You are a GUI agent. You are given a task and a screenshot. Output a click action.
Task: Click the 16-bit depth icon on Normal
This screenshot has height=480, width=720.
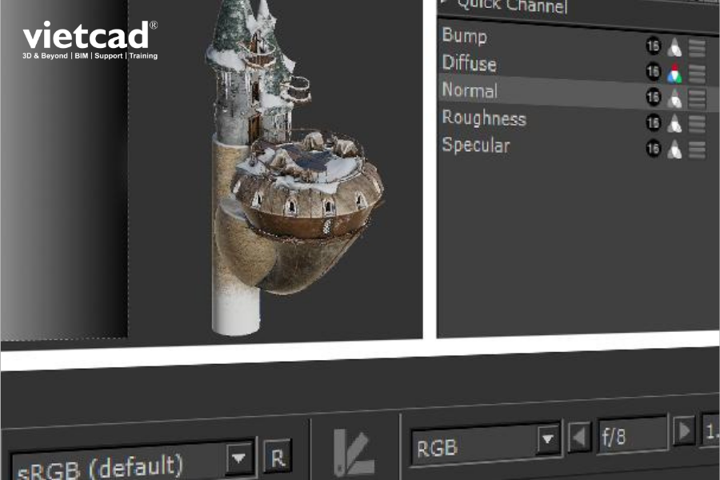pyautogui.click(x=653, y=97)
